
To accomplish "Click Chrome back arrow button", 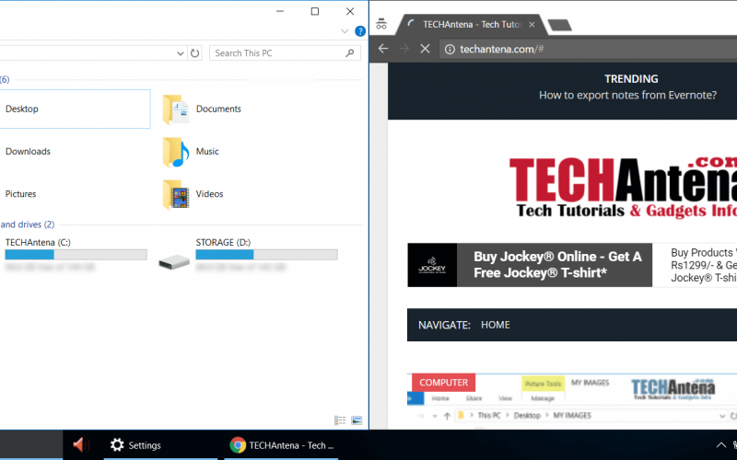I will [383, 49].
